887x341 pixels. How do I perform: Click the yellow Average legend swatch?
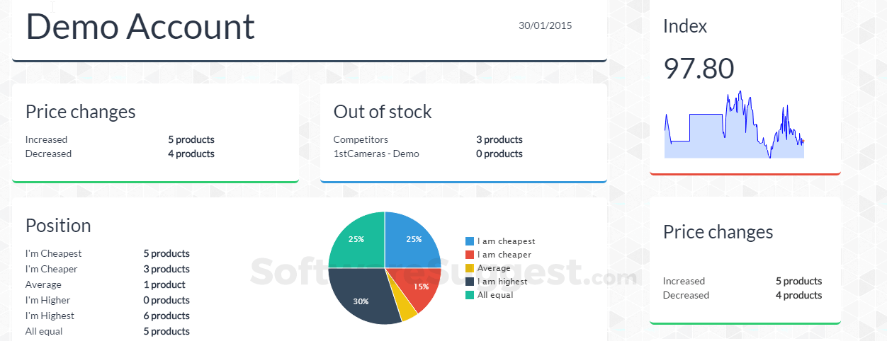click(x=469, y=268)
